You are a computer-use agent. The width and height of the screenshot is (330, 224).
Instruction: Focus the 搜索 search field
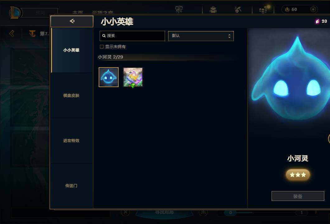click(x=132, y=36)
